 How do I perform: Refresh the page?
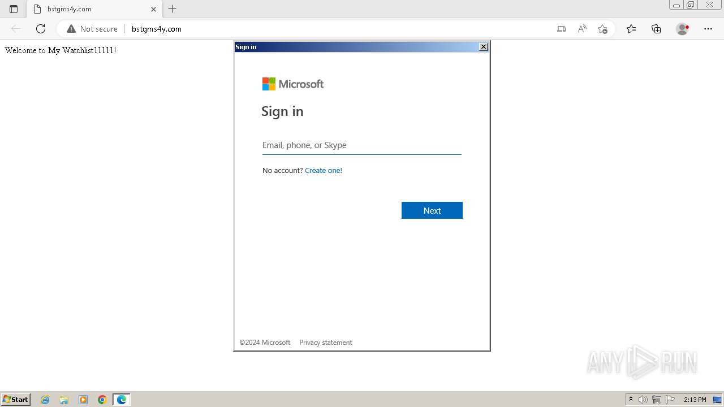[41, 29]
